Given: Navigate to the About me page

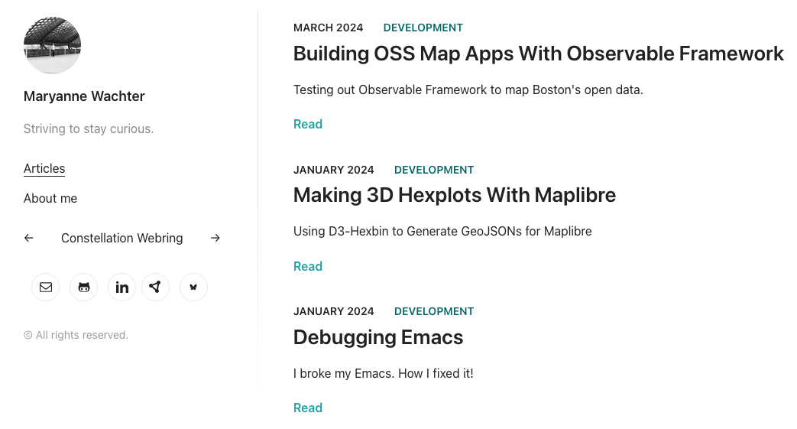Looking at the screenshot, I should click(x=50, y=199).
